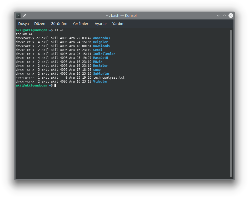This screenshot has width=249, height=198.
Task: Click the 19:27 timestamp on Masaüstü row
Action: [87, 58]
